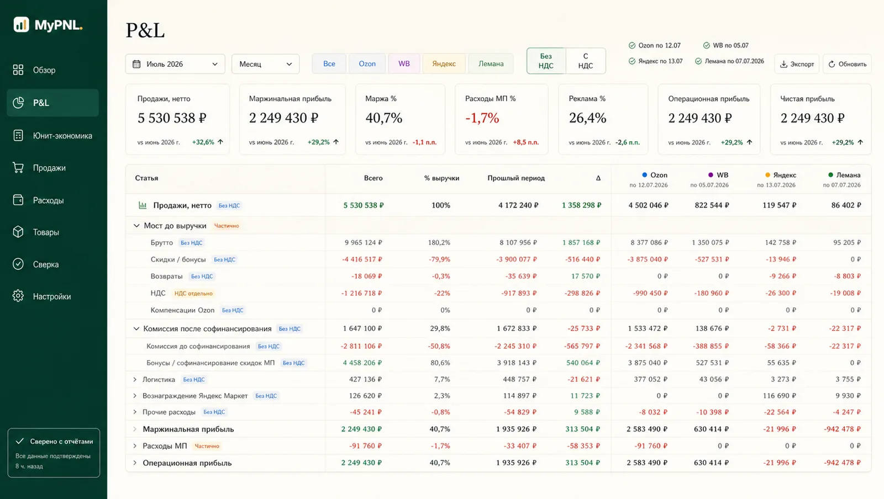Click the Обновить button
The image size is (884, 499).
pos(847,64)
